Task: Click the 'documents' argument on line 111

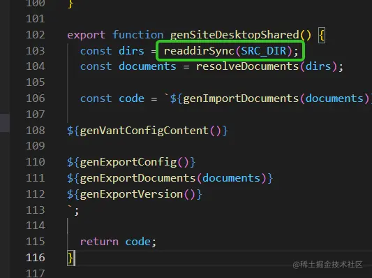Action: click(x=231, y=178)
